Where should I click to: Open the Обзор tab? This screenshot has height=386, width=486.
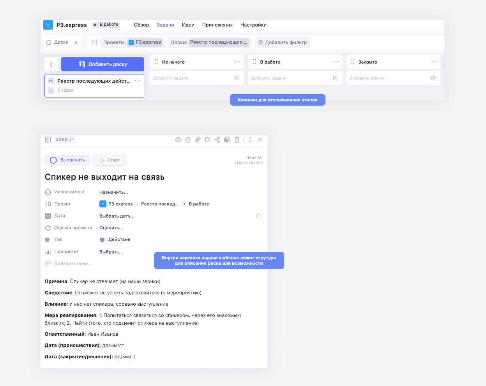pos(141,25)
